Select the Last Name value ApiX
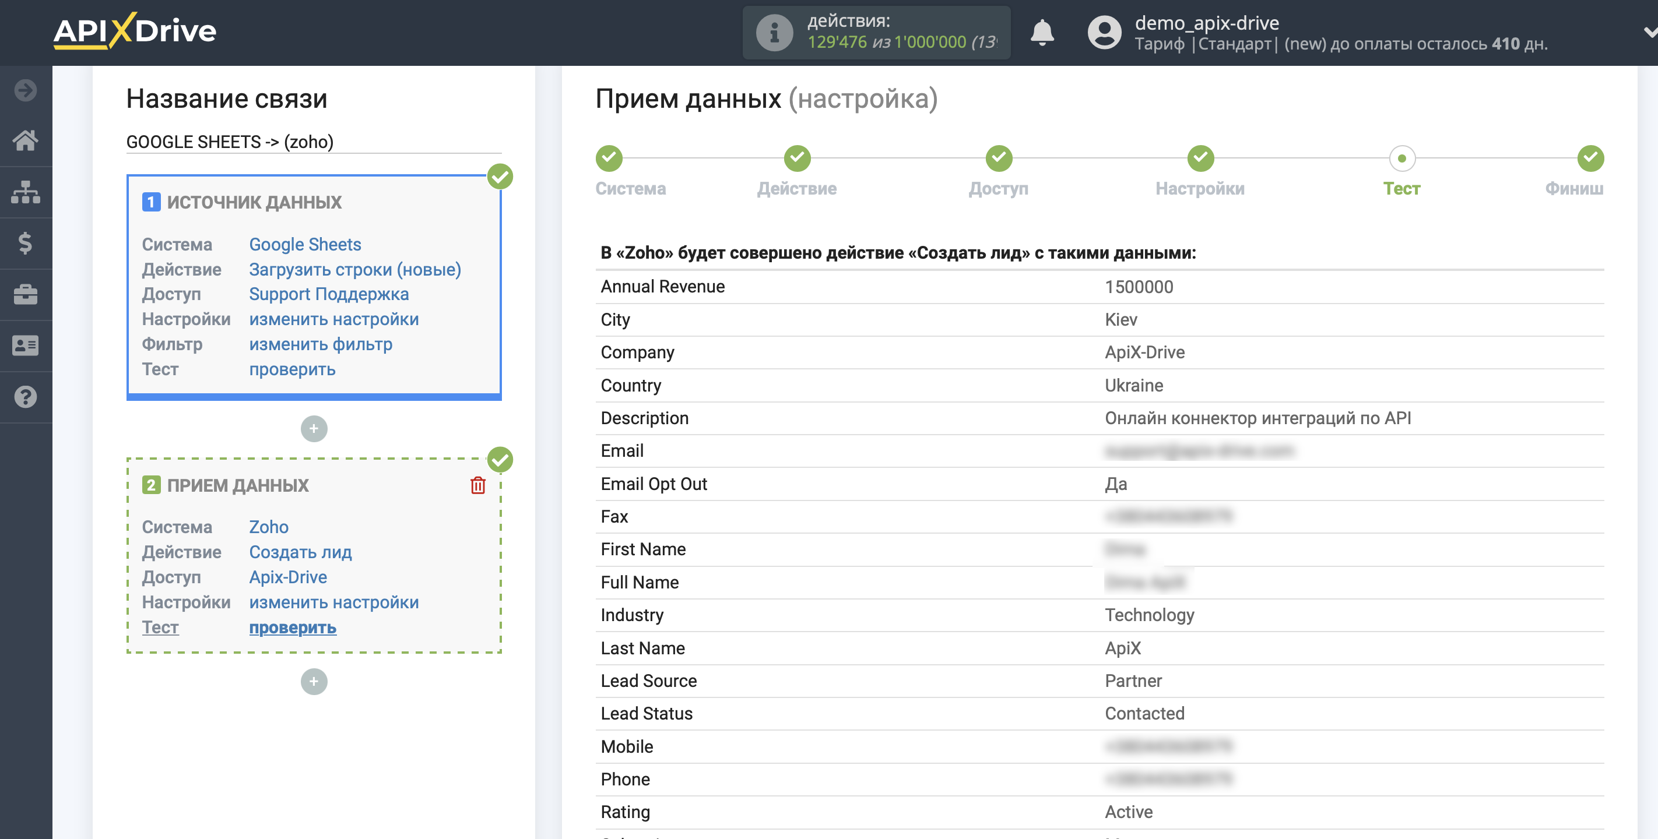Image resolution: width=1658 pixels, height=839 pixels. (x=1122, y=648)
